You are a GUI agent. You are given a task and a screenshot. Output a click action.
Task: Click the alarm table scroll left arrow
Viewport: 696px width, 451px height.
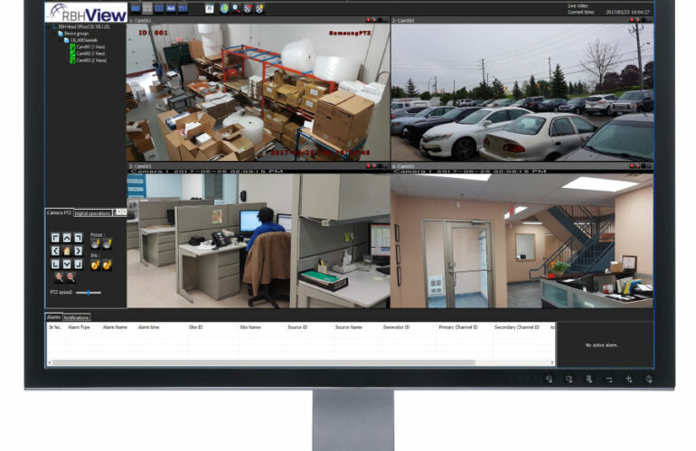tap(50, 362)
